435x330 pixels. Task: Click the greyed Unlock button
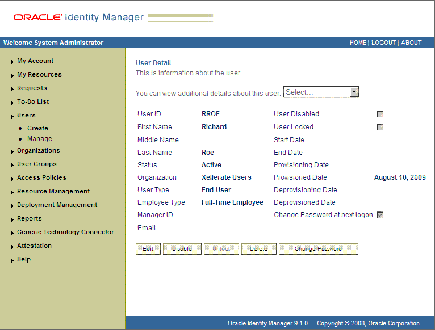[x=221, y=249]
